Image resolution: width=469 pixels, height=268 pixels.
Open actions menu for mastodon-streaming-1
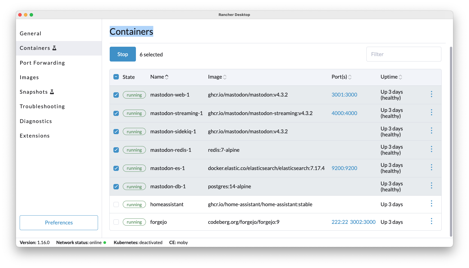click(431, 112)
